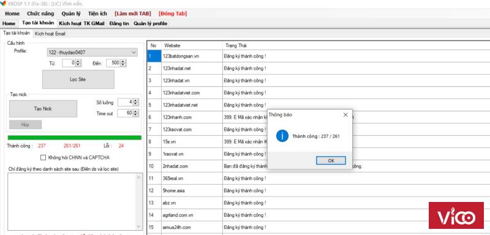Open the Chức năng menu
490x235 pixels.
[40, 13]
